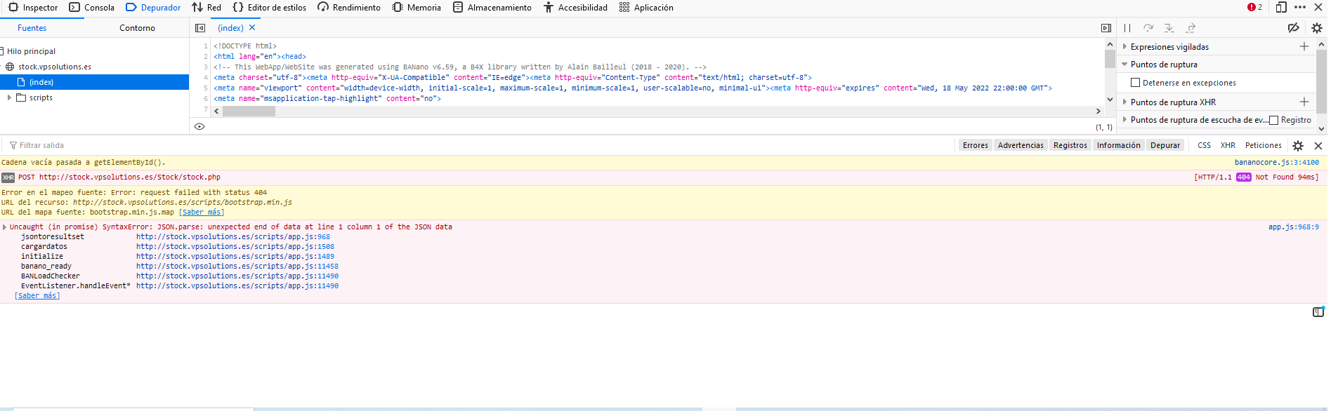
Task: Open app.js:1489 initialize stack link
Action: tap(235, 257)
